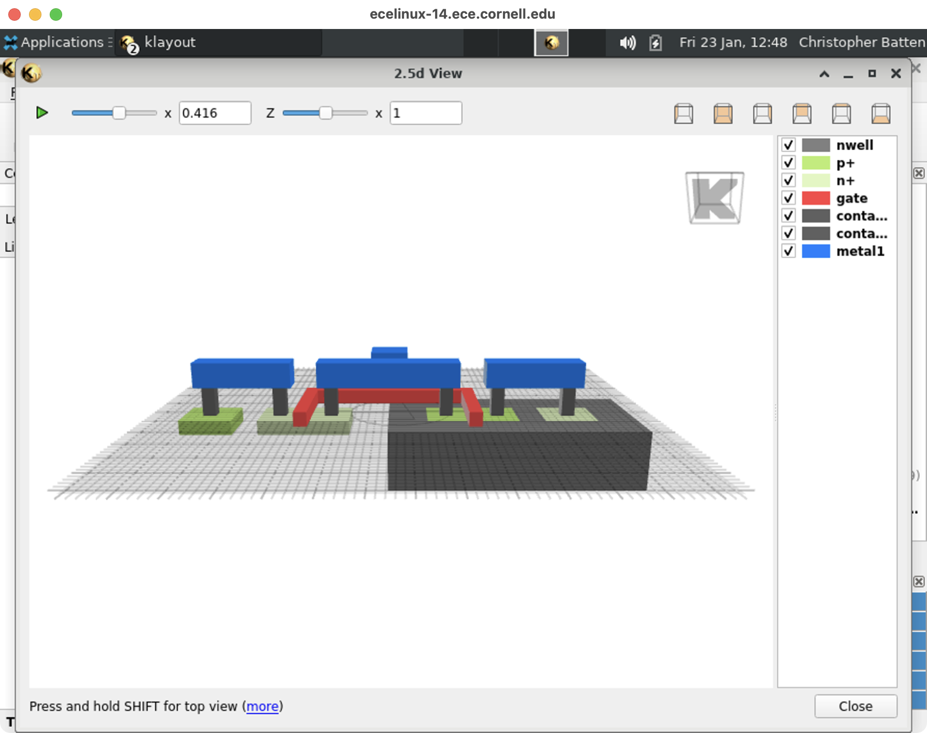Viewport: 927px width, 733px height.
Task: Switch to the bottom-face cube view
Action: pyautogui.click(x=880, y=113)
